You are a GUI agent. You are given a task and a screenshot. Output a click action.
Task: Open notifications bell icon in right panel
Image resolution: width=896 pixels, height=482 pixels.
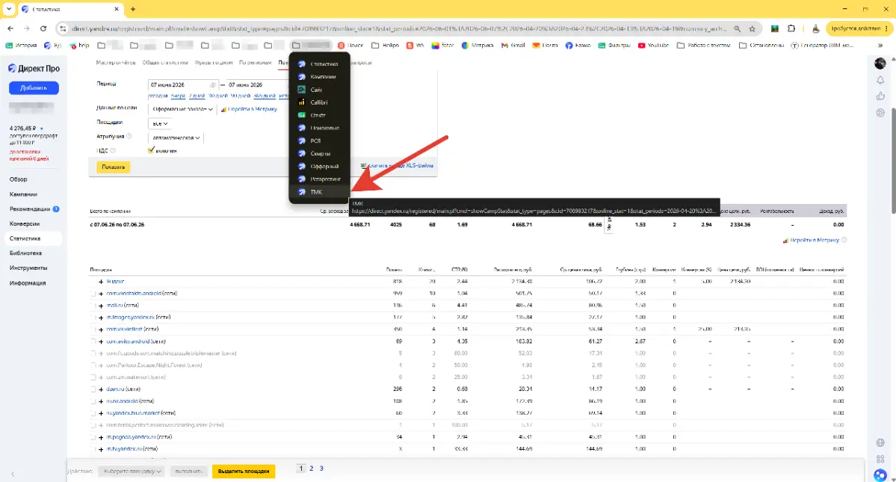tap(880, 81)
